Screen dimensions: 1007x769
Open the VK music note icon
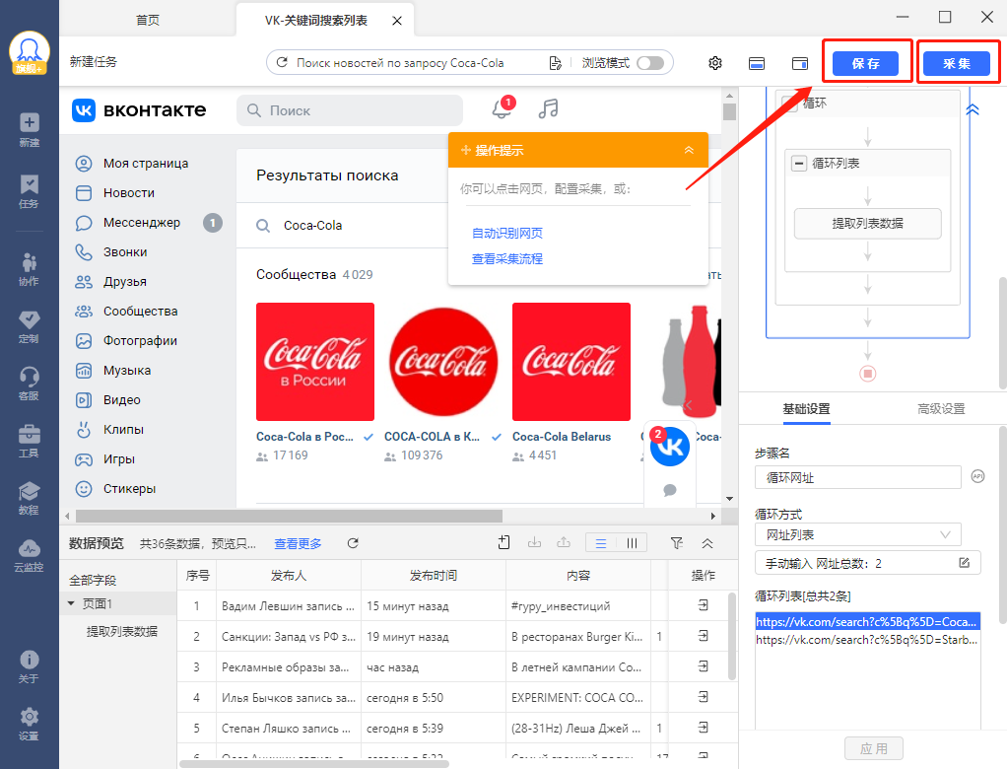pyautogui.click(x=548, y=108)
